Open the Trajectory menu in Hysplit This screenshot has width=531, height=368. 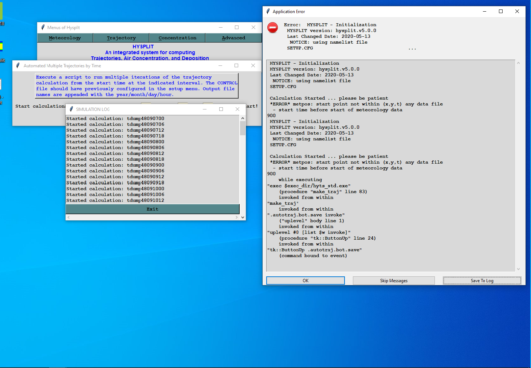click(121, 38)
